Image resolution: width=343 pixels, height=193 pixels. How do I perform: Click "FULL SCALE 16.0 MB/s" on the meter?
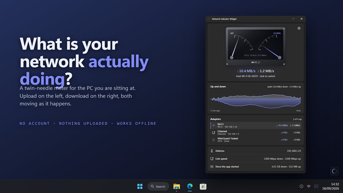255,55
